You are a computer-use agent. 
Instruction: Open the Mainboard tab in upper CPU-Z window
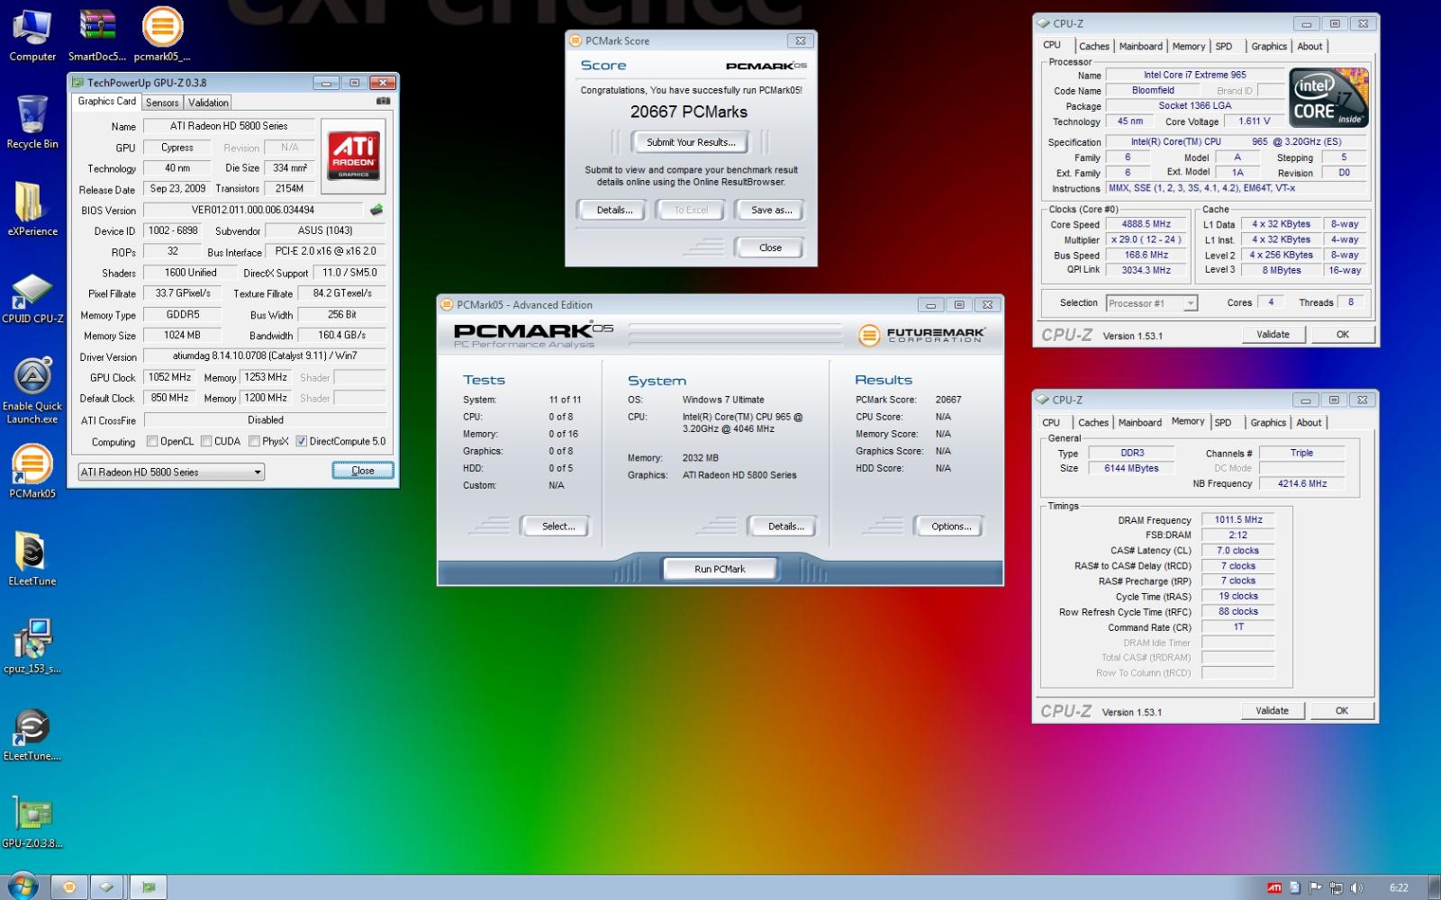click(1141, 47)
